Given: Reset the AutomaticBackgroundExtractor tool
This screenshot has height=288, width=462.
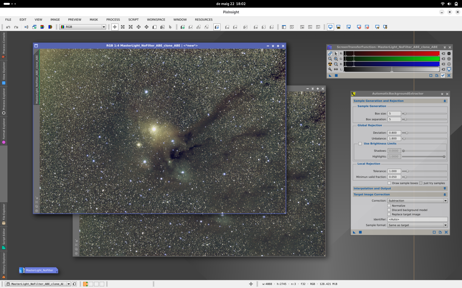Looking at the screenshot, I should click(x=446, y=232).
